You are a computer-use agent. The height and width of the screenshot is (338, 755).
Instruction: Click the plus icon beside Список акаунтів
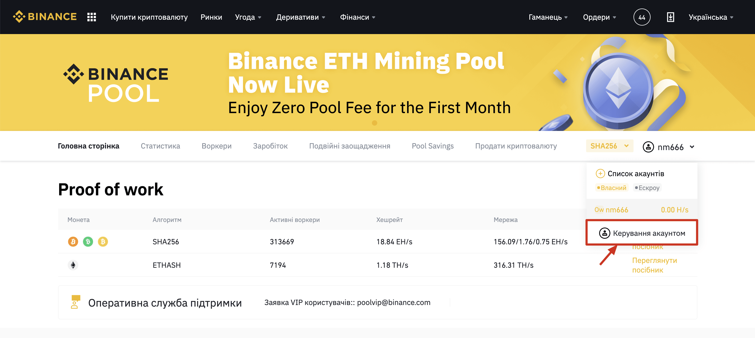[x=600, y=174]
